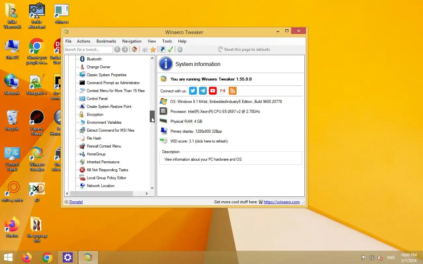This screenshot has width=423, height=264.
Task: Click the Home toolbar icon
Action: (134, 49)
